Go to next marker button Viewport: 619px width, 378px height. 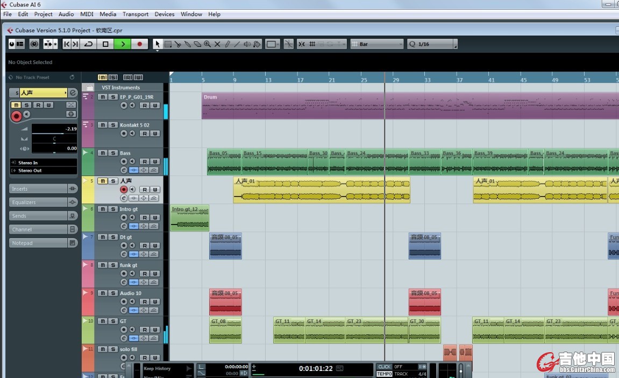(75, 44)
